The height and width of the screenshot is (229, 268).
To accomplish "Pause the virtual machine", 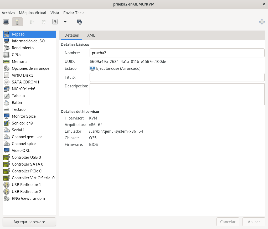I will click(44, 22).
